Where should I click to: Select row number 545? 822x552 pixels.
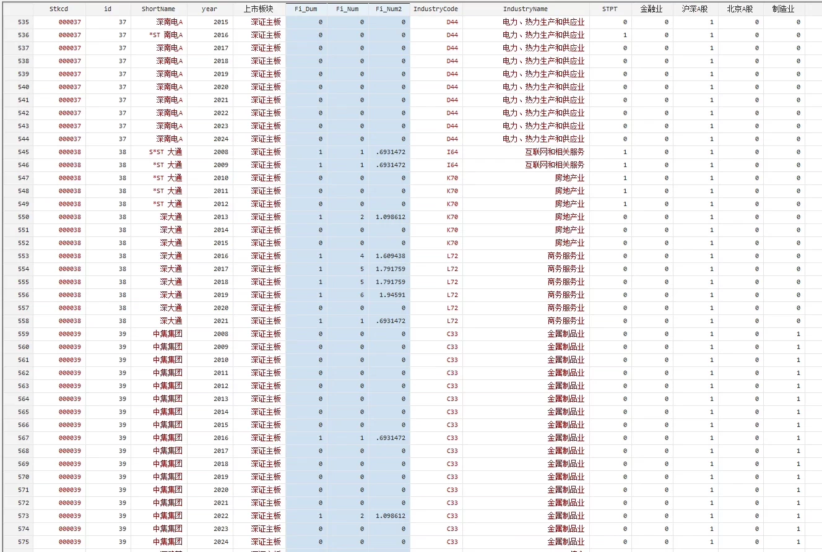click(15, 152)
